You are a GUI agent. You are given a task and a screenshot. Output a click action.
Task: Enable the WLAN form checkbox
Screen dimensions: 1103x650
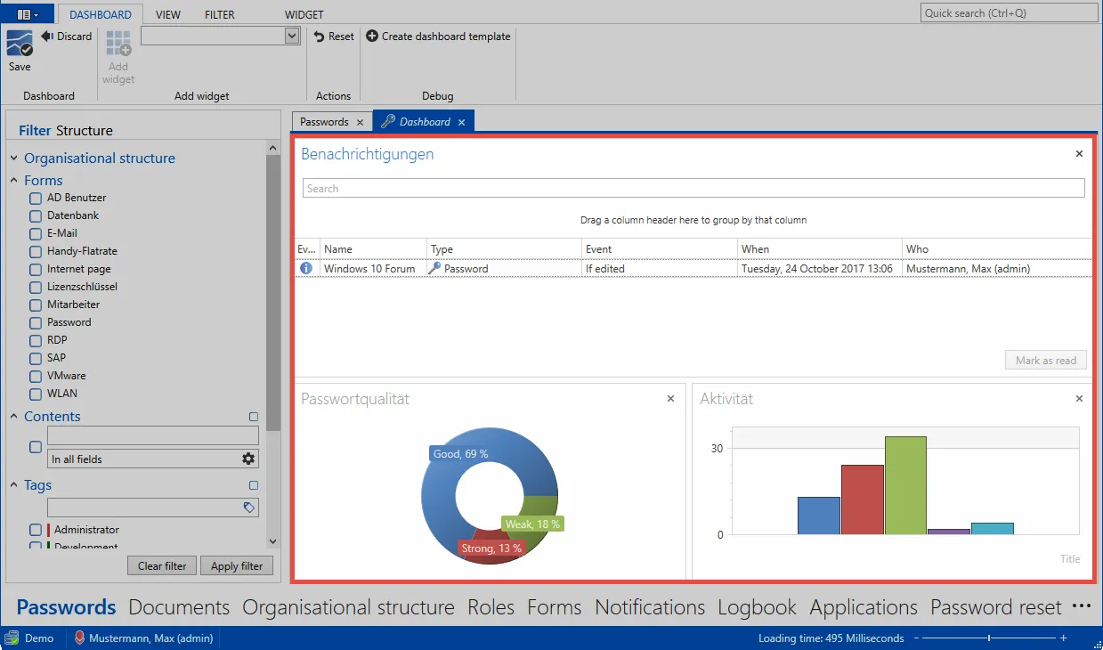click(x=36, y=394)
